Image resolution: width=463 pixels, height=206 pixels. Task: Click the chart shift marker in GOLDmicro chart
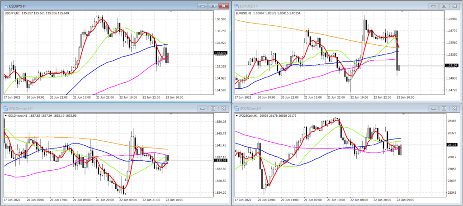pyautogui.click(x=171, y=114)
